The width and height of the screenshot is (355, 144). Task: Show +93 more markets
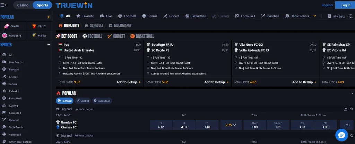click(x=347, y=125)
